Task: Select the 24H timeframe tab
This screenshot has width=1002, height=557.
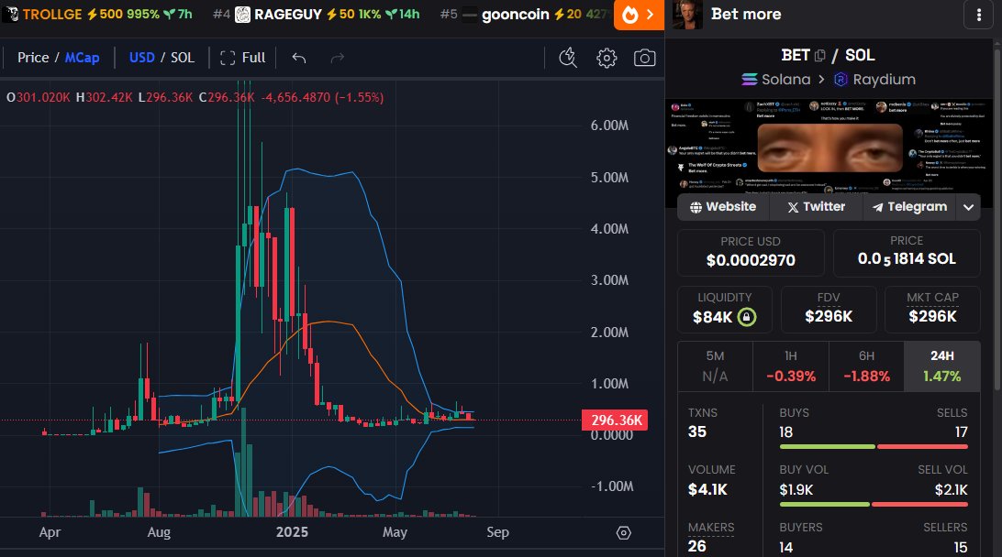Action: click(942, 366)
